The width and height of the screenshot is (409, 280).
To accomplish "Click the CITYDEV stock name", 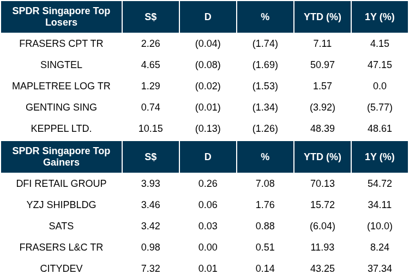I will click(61, 269).
